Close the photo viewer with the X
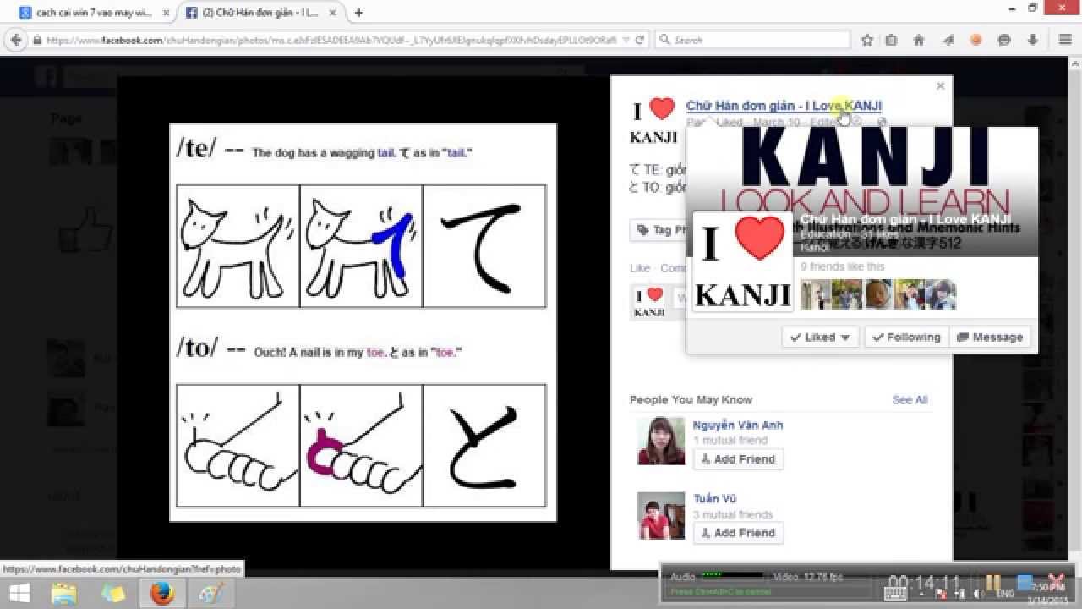 (x=940, y=85)
